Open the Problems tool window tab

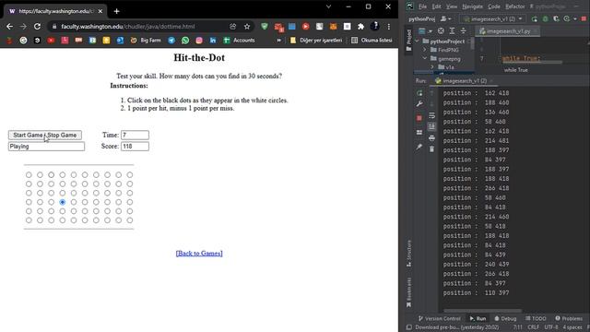569,319
